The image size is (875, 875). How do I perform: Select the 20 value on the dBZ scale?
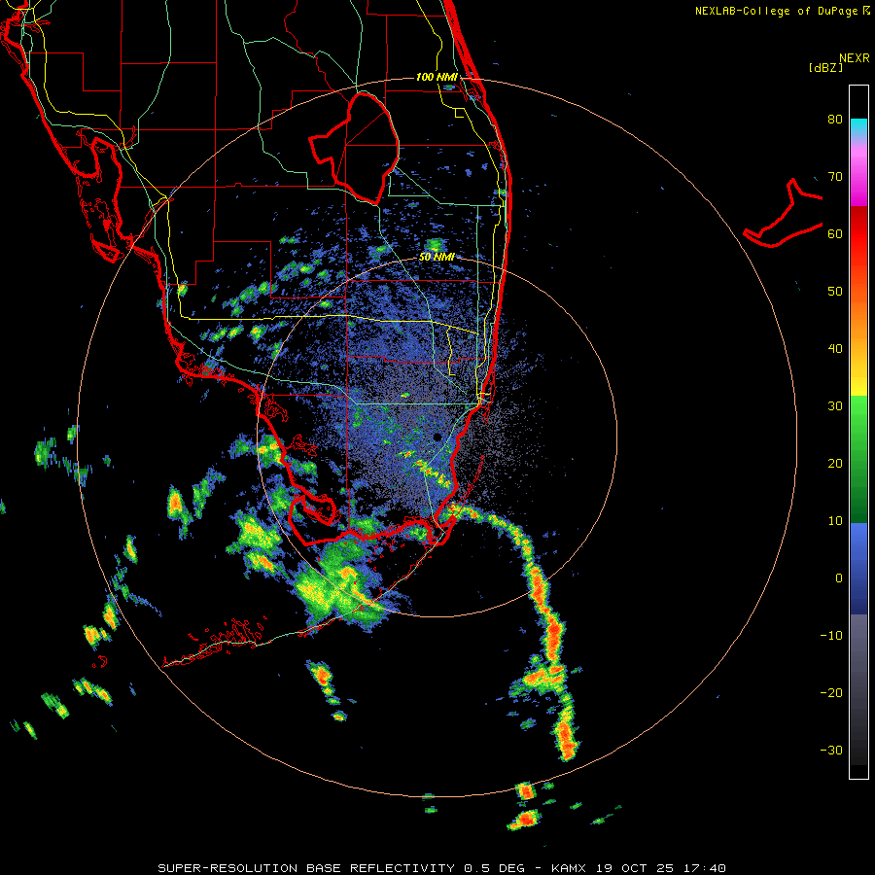point(835,464)
